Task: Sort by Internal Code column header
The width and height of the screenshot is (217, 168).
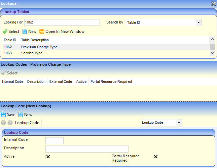Action: click(x=12, y=81)
